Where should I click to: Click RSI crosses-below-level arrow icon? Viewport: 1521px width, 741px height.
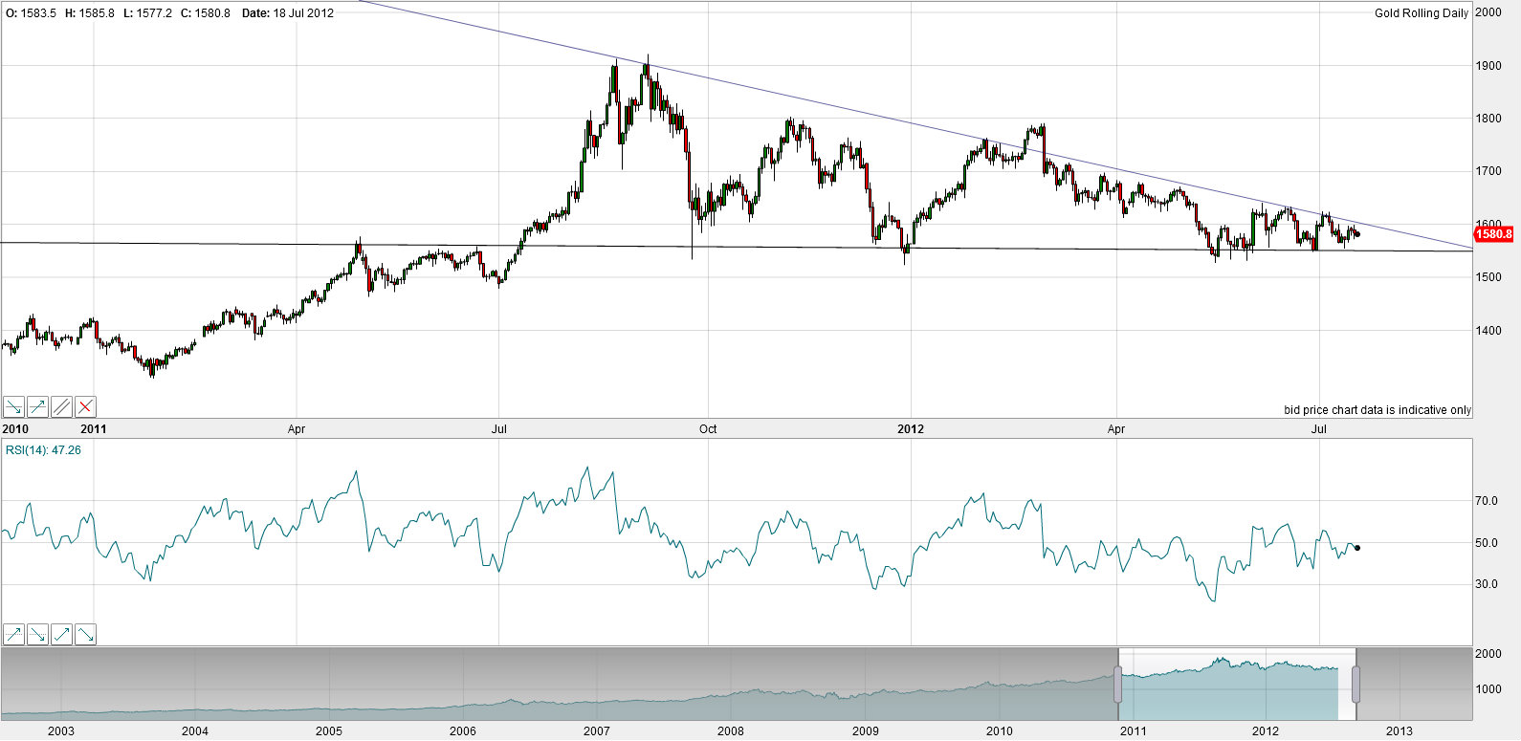click(38, 634)
